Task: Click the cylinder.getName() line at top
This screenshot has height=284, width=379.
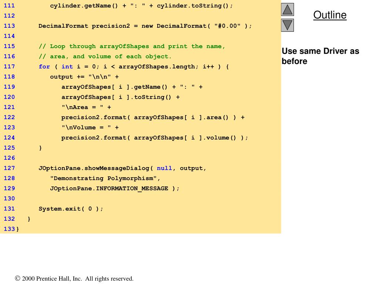Action: point(141,6)
